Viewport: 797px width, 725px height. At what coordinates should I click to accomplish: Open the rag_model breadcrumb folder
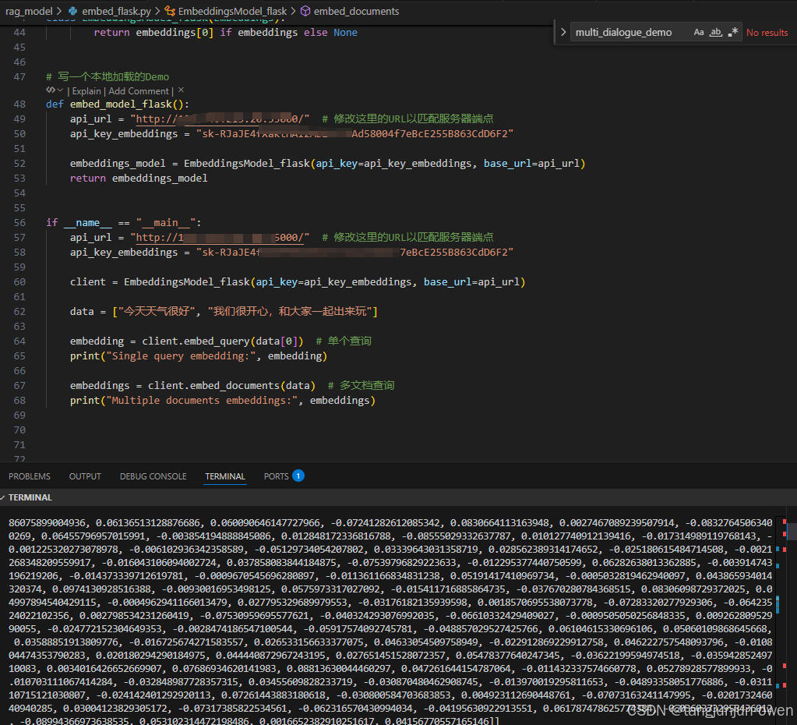[29, 11]
